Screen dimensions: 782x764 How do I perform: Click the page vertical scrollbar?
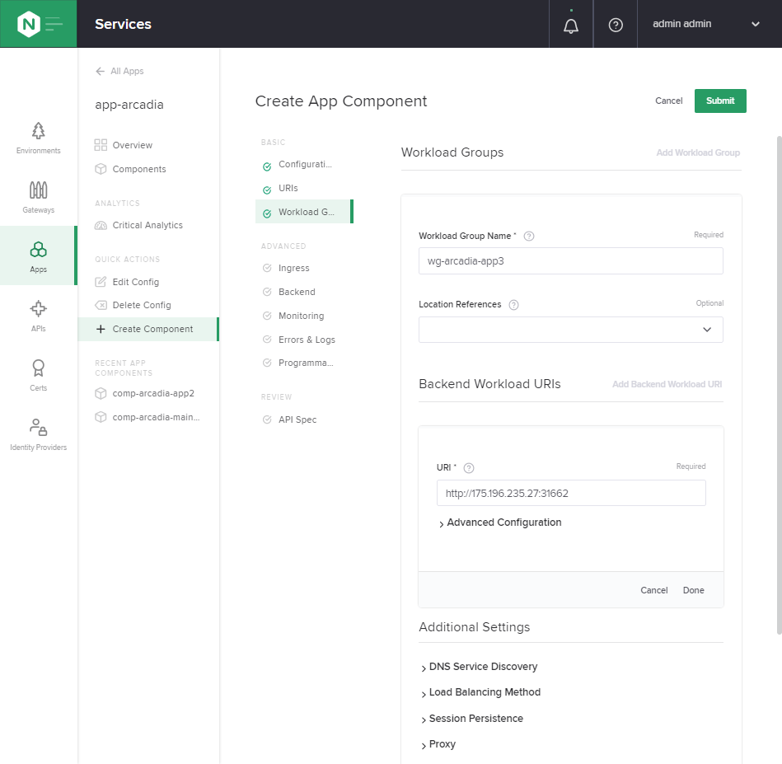click(779, 384)
